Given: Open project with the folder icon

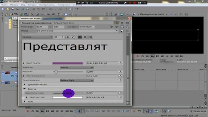Looking at the screenshot, I should pos(8,9).
